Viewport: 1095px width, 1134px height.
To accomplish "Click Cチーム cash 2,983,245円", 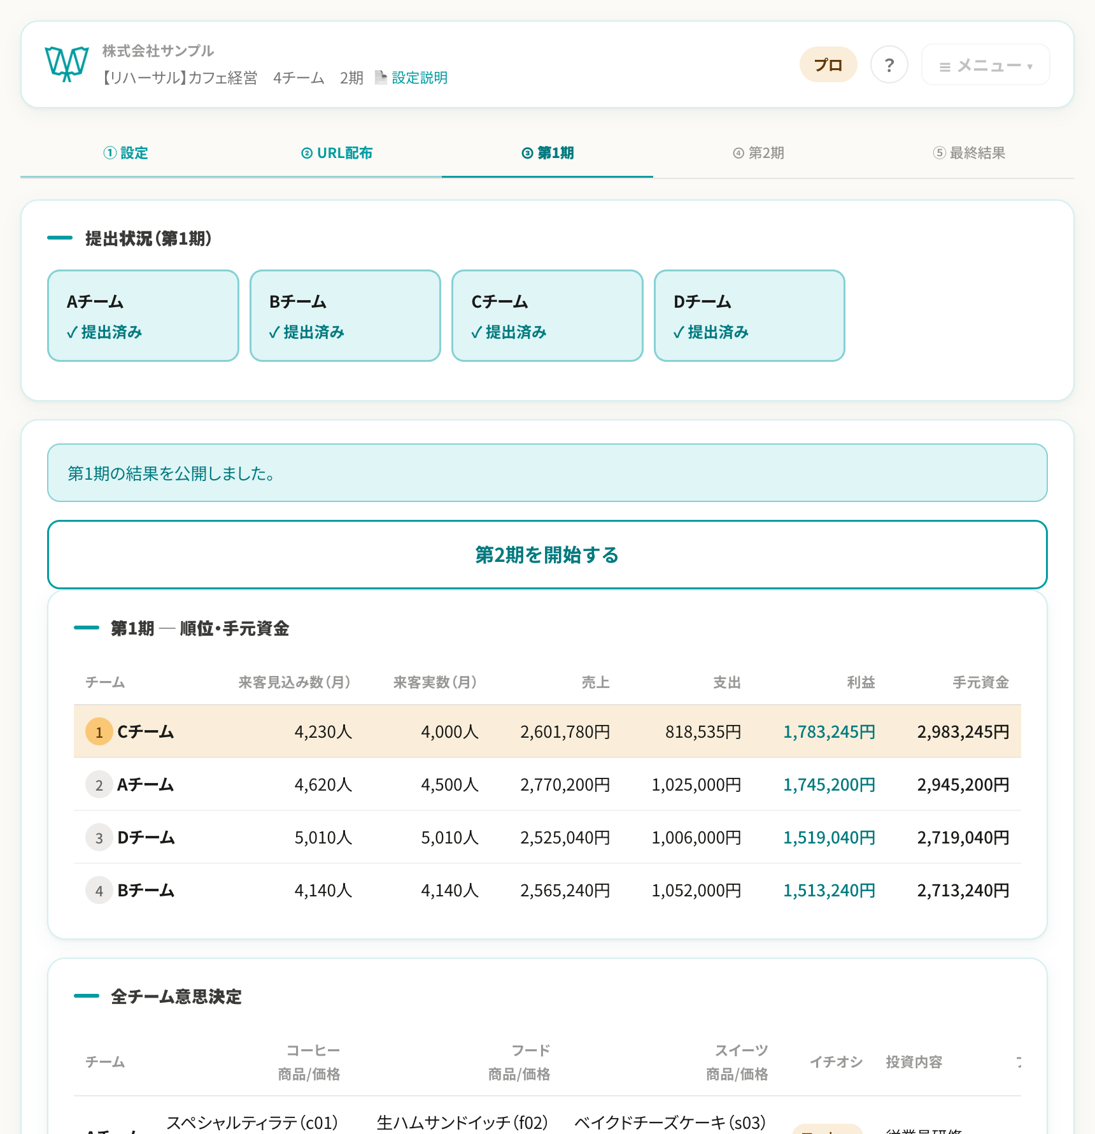I will (963, 731).
